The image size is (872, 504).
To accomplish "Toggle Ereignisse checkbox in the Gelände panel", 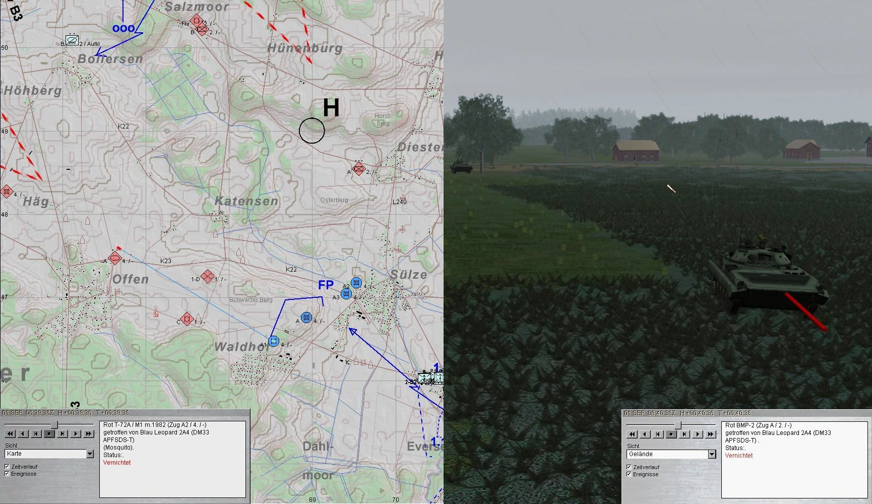I will pyautogui.click(x=629, y=474).
